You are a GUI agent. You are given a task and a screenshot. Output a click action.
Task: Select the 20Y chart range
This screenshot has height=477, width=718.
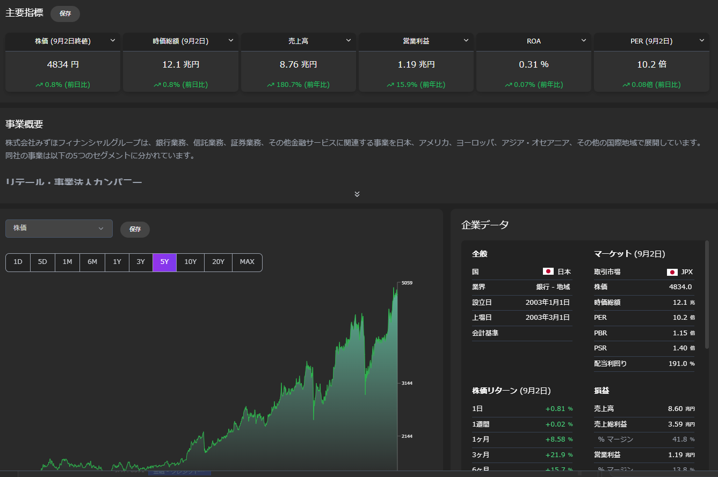coord(219,262)
